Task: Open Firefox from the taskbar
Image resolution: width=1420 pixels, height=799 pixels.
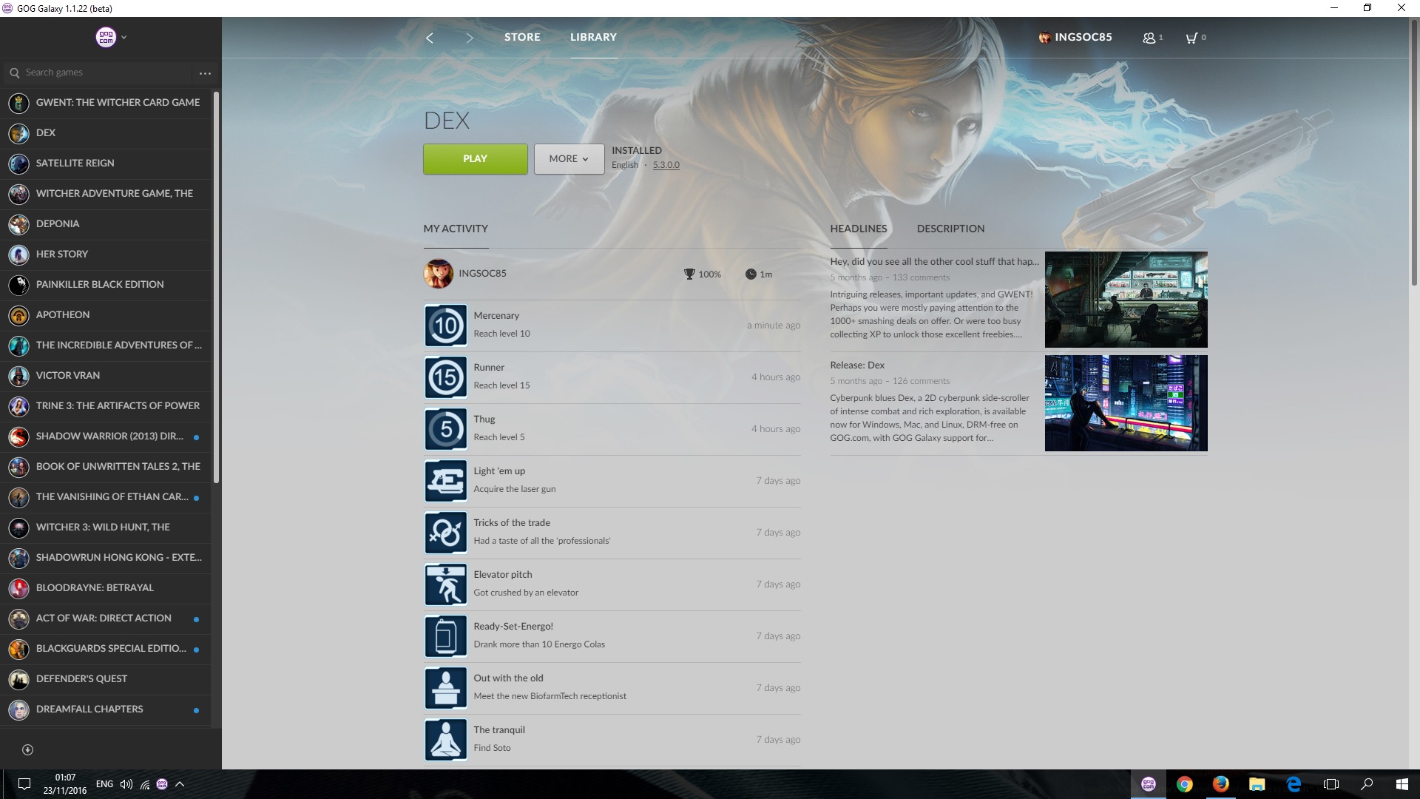Action: 1221,784
